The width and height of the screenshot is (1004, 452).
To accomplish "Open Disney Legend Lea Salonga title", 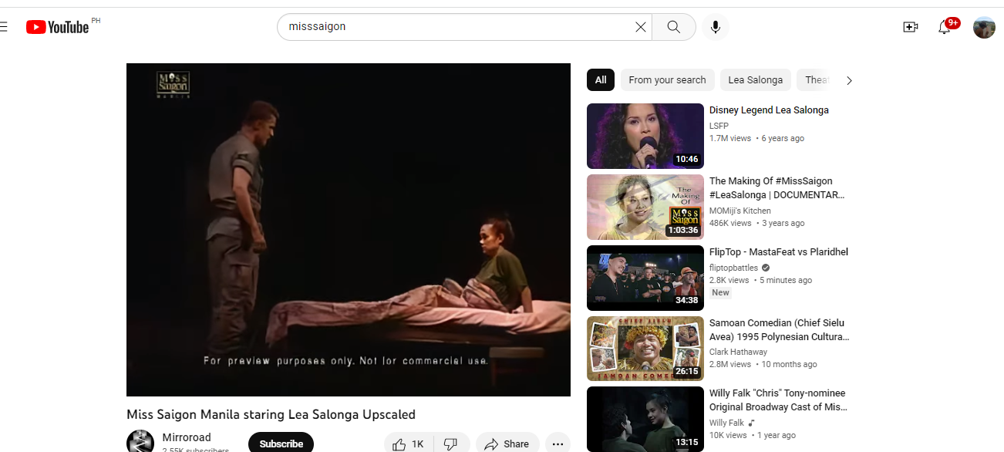I will tap(769, 110).
